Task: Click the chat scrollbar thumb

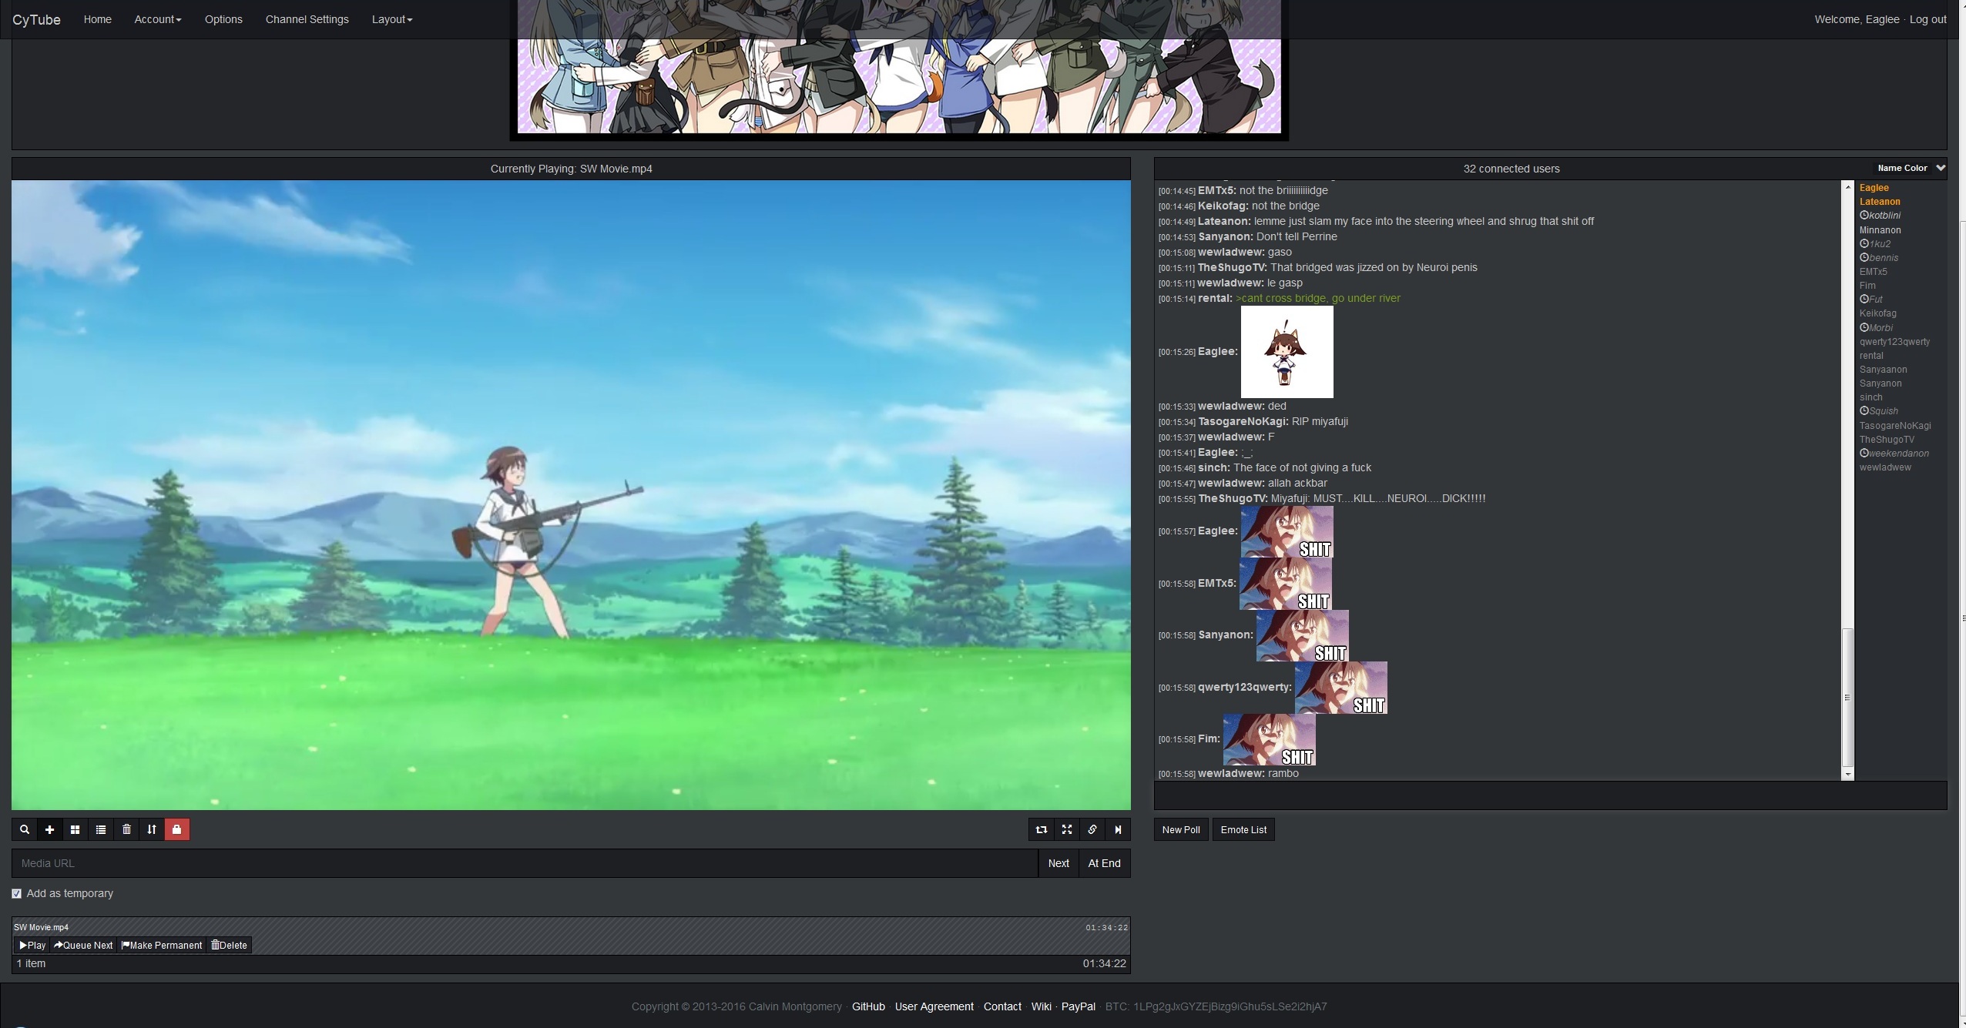Action: pyautogui.click(x=1847, y=697)
